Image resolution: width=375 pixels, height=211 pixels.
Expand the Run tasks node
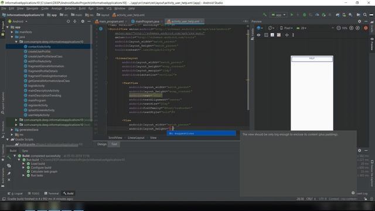point(23,175)
